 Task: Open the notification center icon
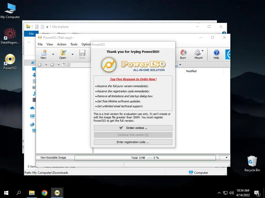257,193
